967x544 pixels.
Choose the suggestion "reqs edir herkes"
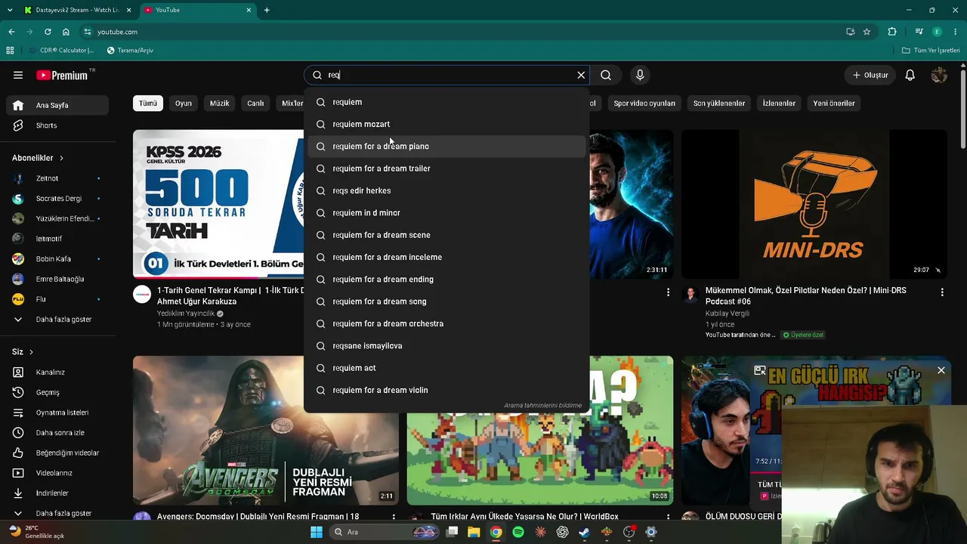(x=446, y=190)
